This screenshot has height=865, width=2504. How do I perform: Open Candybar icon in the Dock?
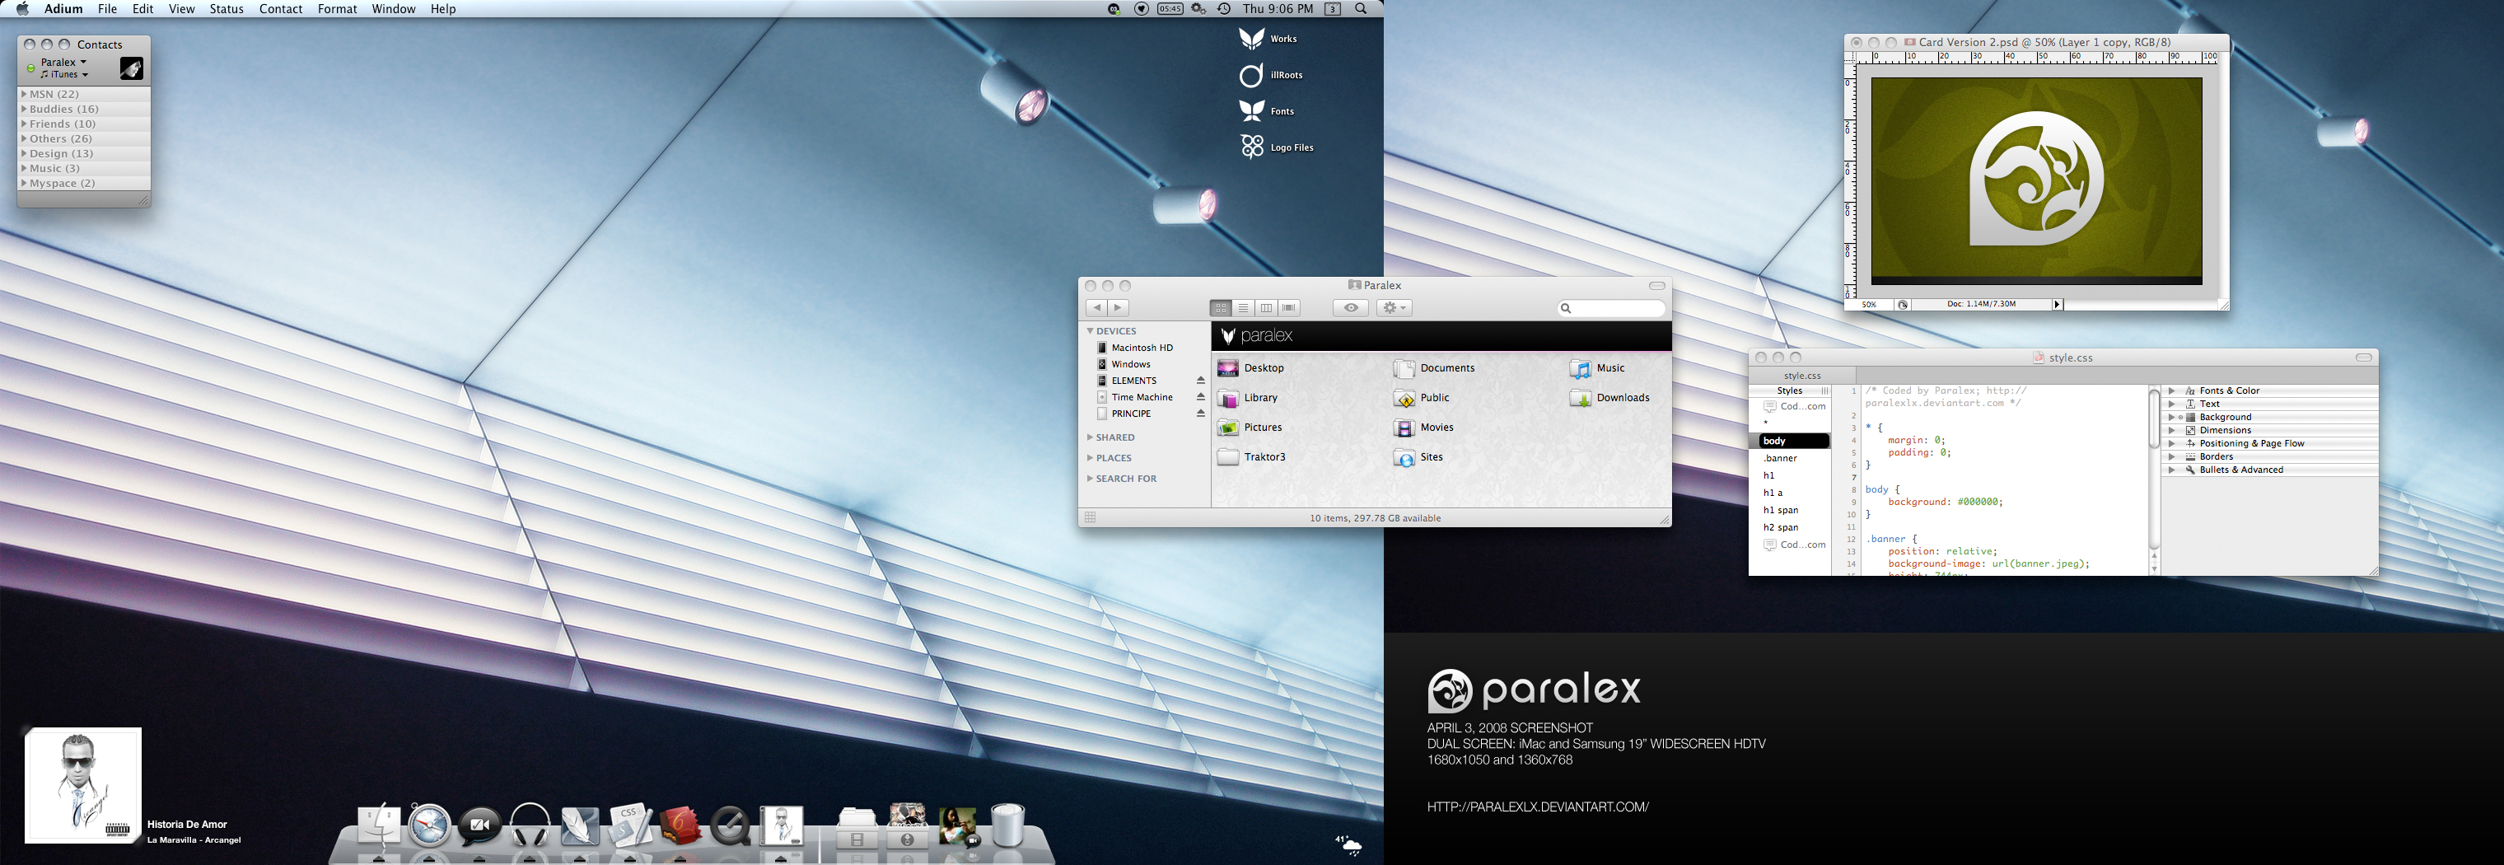(680, 826)
